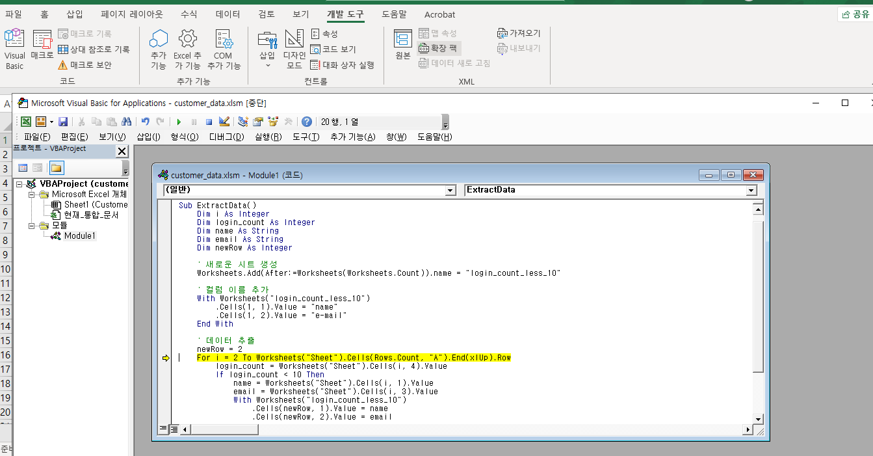Click the Paste clipboard icon in VBA toolbar
Image resolution: width=873 pixels, height=456 pixels.
(111, 122)
